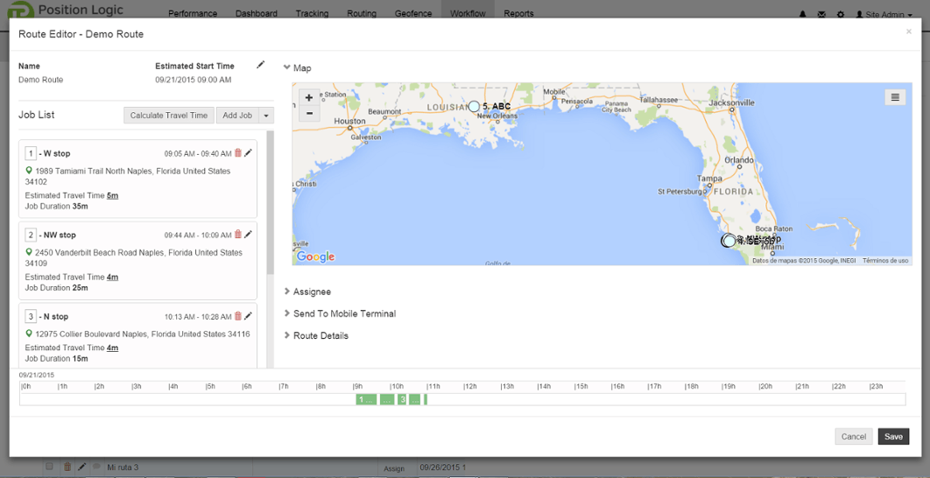Click the location pin of 2450 Vanderbilt Beach Road
Screen dimensions: 930x478
click(29, 252)
